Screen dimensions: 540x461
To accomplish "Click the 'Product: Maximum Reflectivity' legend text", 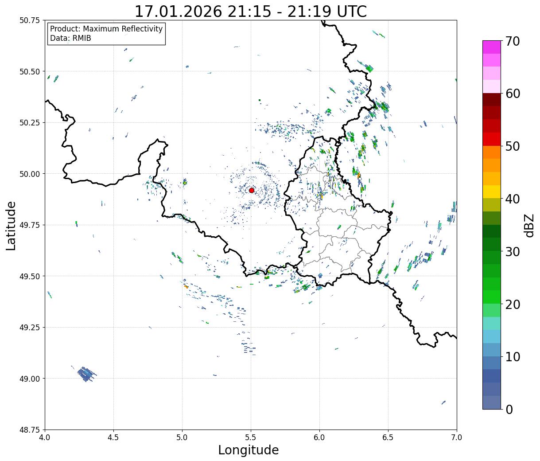I will point(106,29).
